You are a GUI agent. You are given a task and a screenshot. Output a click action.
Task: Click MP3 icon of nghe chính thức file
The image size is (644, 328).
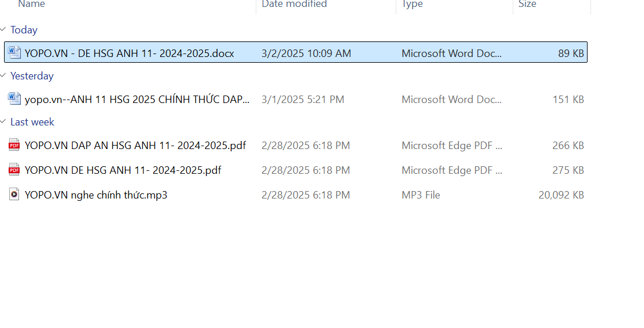point(14,194)
